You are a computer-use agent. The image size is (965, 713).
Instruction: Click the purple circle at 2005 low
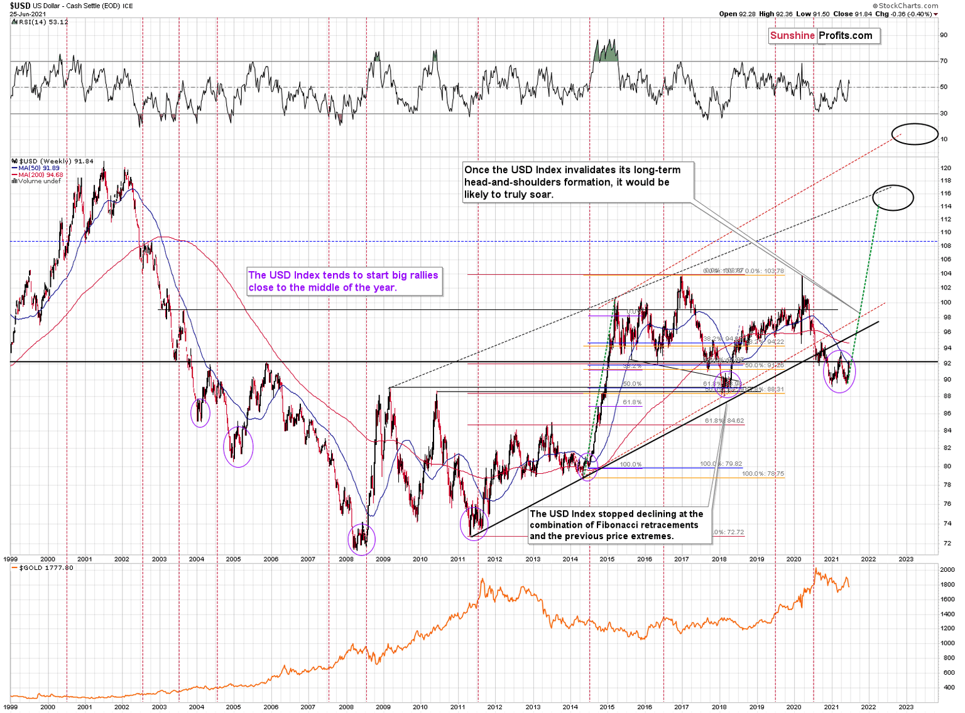[238, 447]
